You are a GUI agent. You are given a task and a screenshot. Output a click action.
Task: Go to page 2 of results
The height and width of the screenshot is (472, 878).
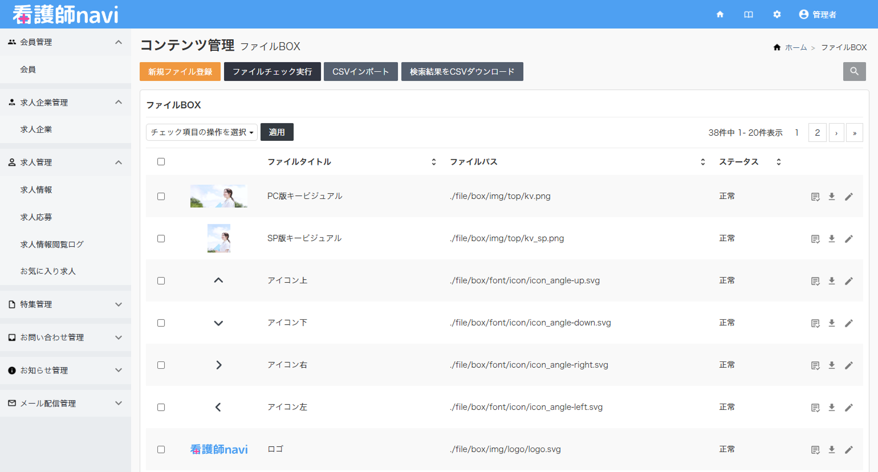click(x=817, y=133)
